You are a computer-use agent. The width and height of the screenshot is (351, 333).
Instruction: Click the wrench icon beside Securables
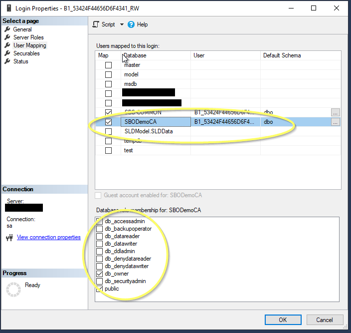[7, 53]
